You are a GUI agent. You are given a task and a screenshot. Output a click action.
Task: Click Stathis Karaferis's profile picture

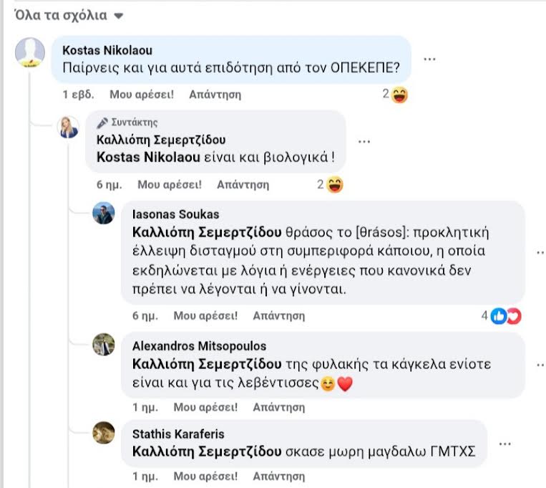pos(104,432)
